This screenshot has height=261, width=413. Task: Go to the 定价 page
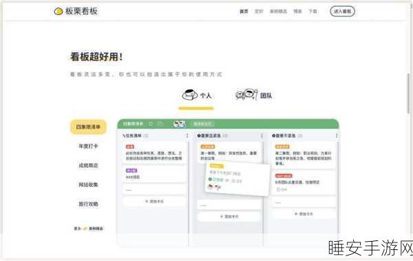pos(259,11)
